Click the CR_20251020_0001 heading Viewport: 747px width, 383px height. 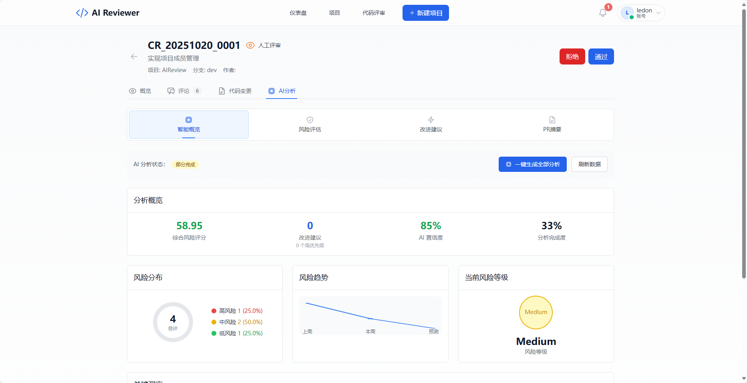tap(194, 45)
